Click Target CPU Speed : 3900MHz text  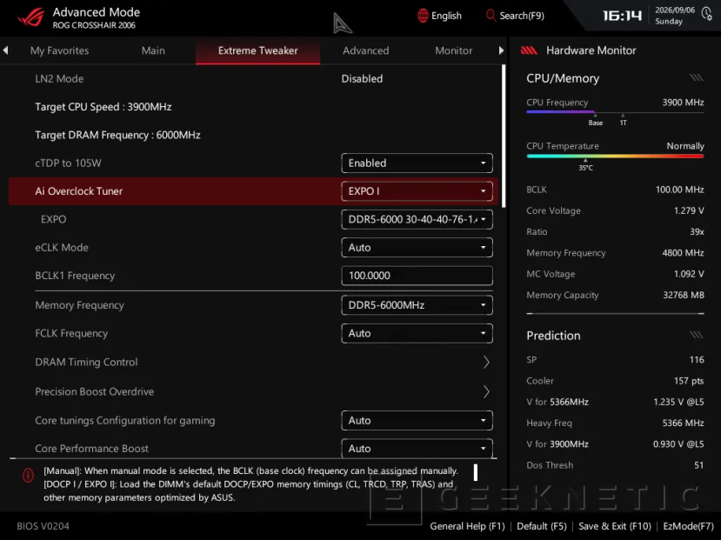103,107
